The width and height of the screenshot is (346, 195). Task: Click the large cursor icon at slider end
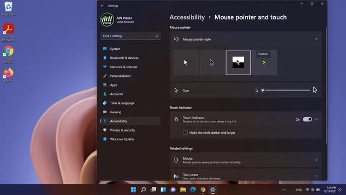(315, 90)
